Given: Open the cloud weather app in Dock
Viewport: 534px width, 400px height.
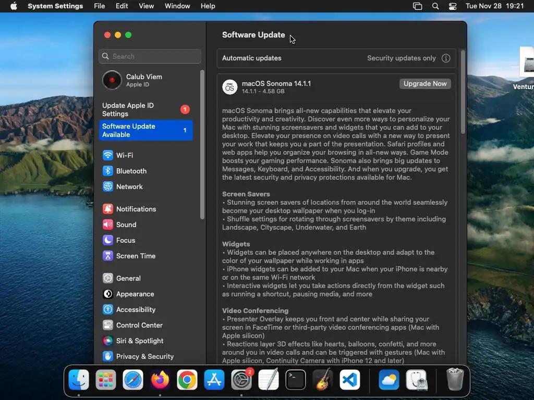Looking at the screenshot, I should [389, 380].
